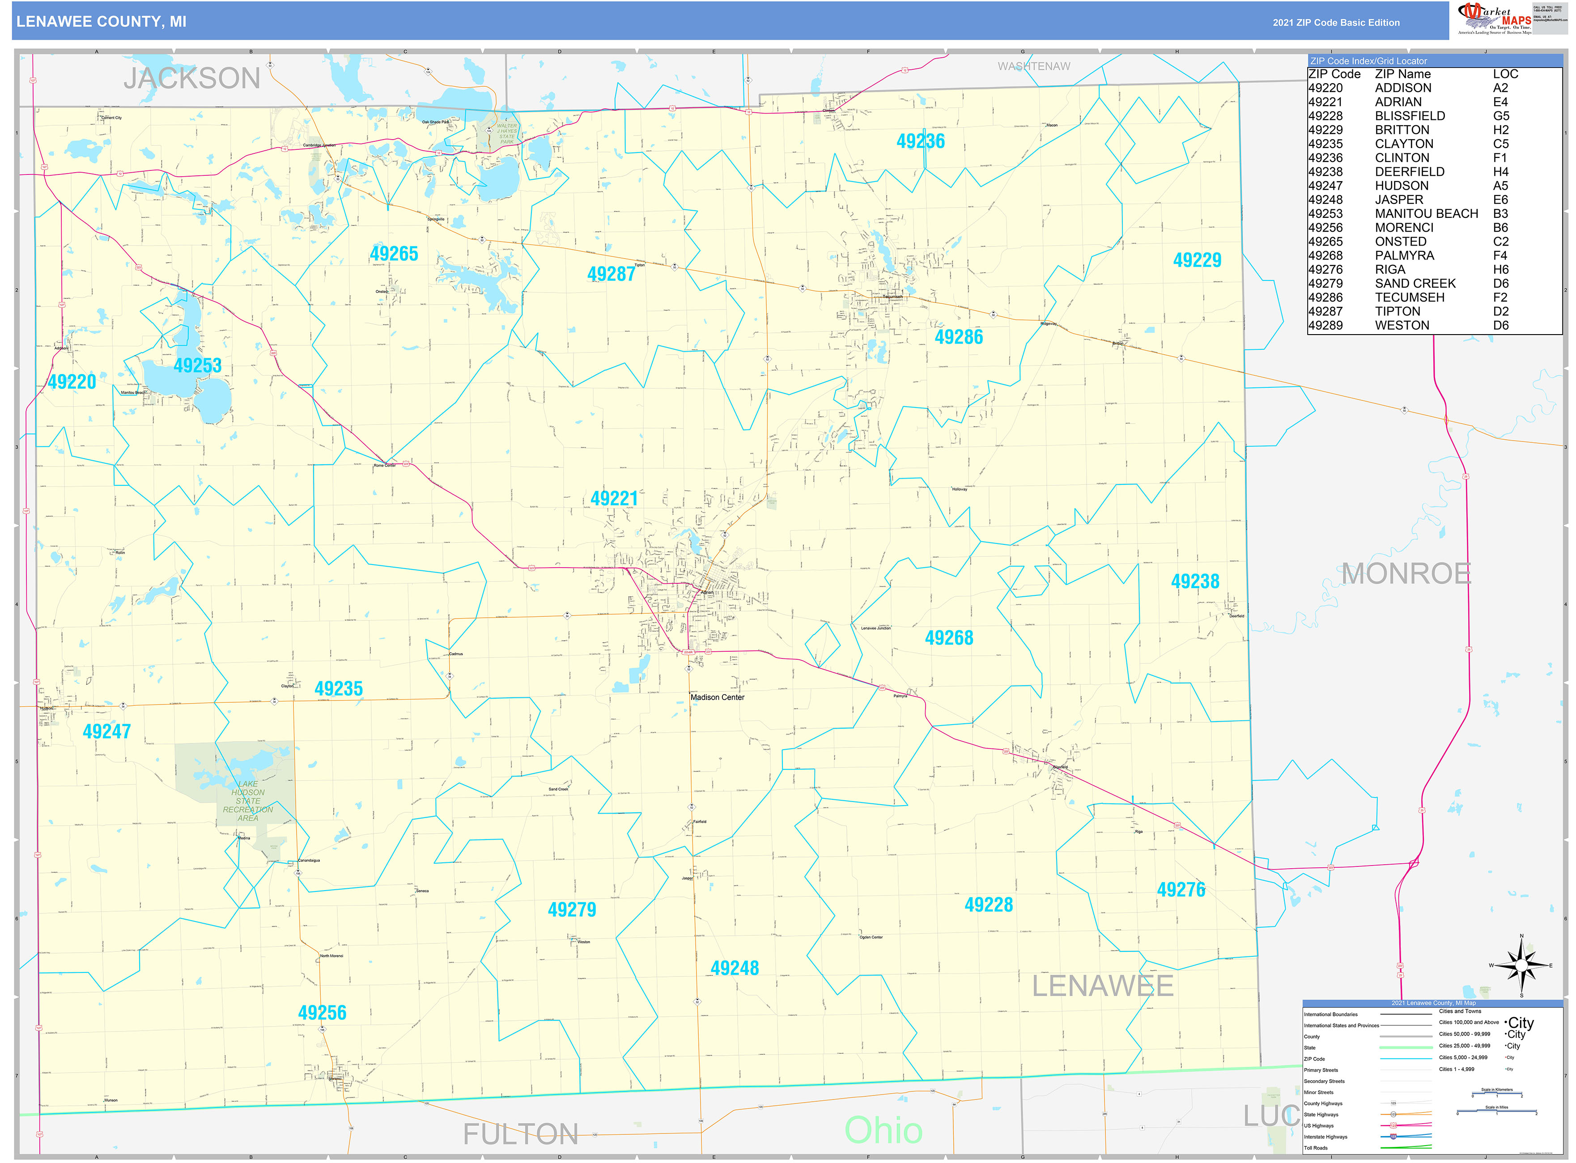This screenshot has width=1576, height=1163.
Task: Click the 49286 ZIP label on map
Action: click(x=959, y=337)
